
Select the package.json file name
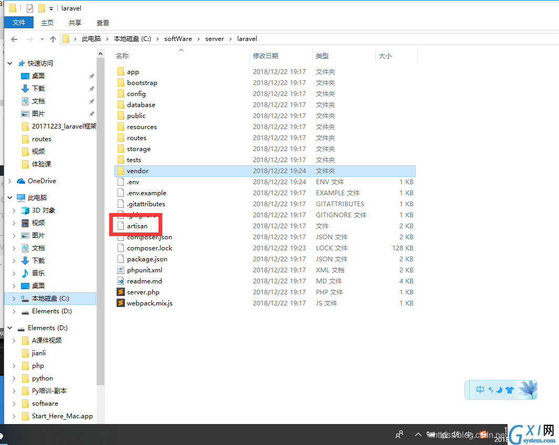click(147, 259)
